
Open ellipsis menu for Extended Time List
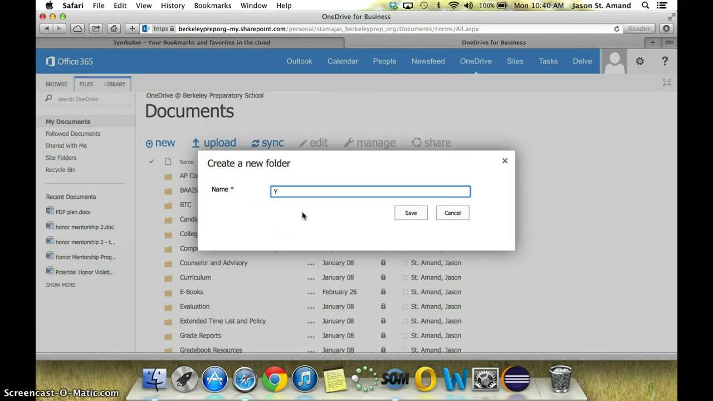click(311, 321)
